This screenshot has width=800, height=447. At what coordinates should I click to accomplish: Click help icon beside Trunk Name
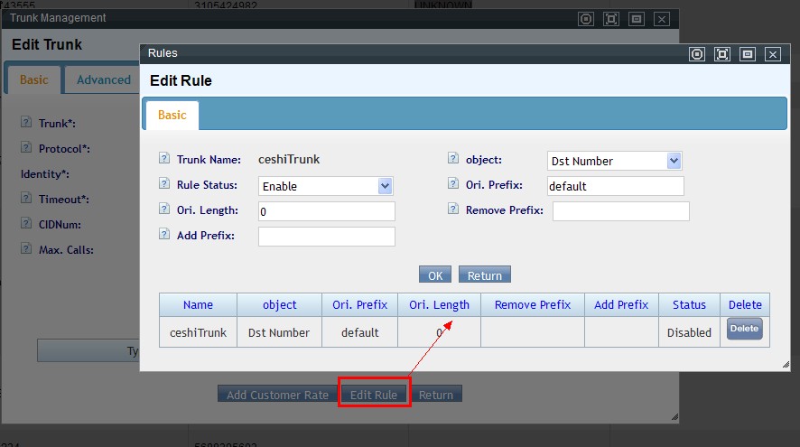164,159
